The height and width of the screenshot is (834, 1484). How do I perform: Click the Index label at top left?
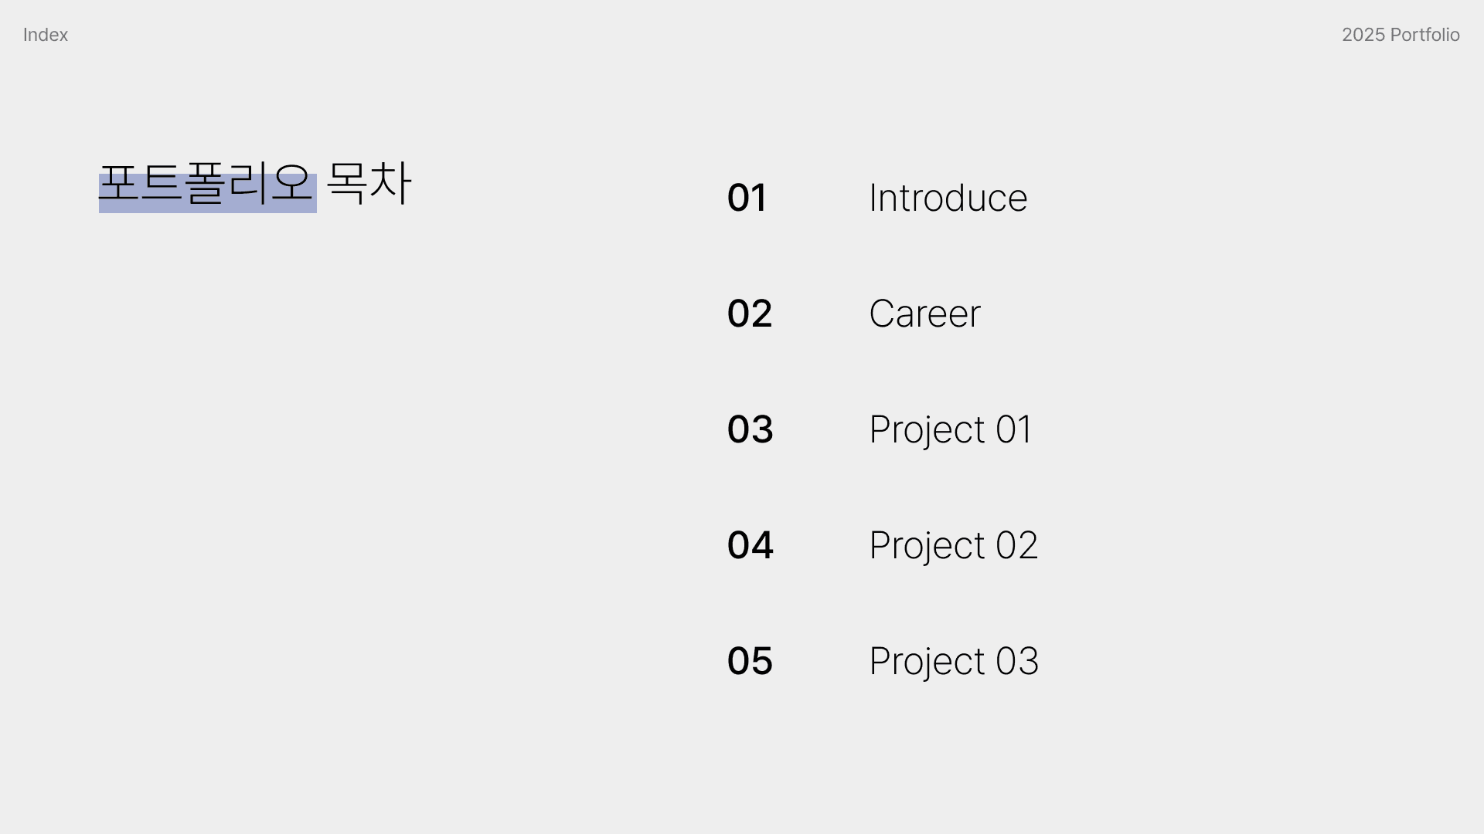46,35
